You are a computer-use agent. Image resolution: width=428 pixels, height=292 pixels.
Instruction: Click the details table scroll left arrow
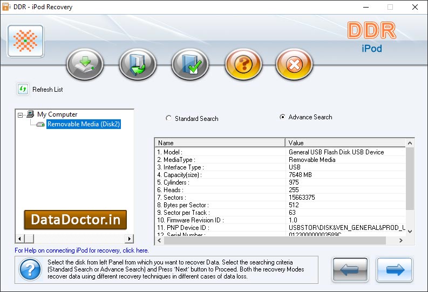click(159, 240)
